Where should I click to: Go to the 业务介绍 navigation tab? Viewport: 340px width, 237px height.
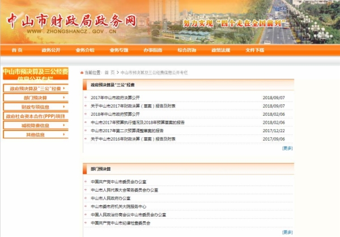[x=85, y=50]
